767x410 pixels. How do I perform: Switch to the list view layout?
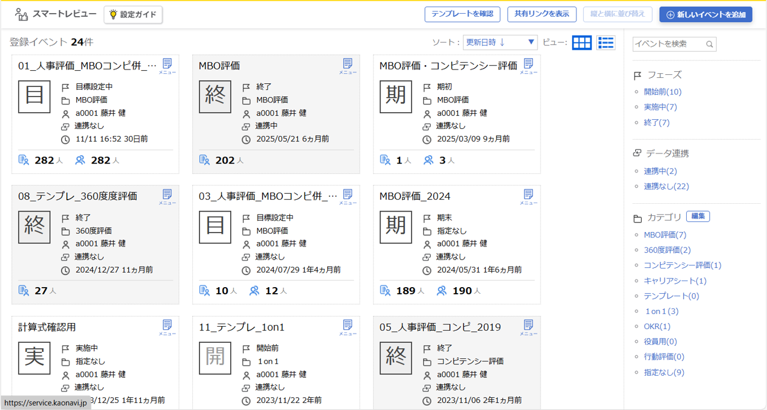pos(606,43)
